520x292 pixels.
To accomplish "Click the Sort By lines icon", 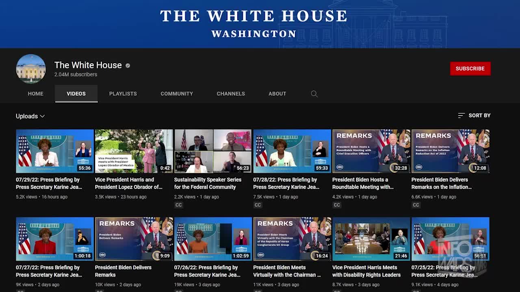I will point(461,116).
